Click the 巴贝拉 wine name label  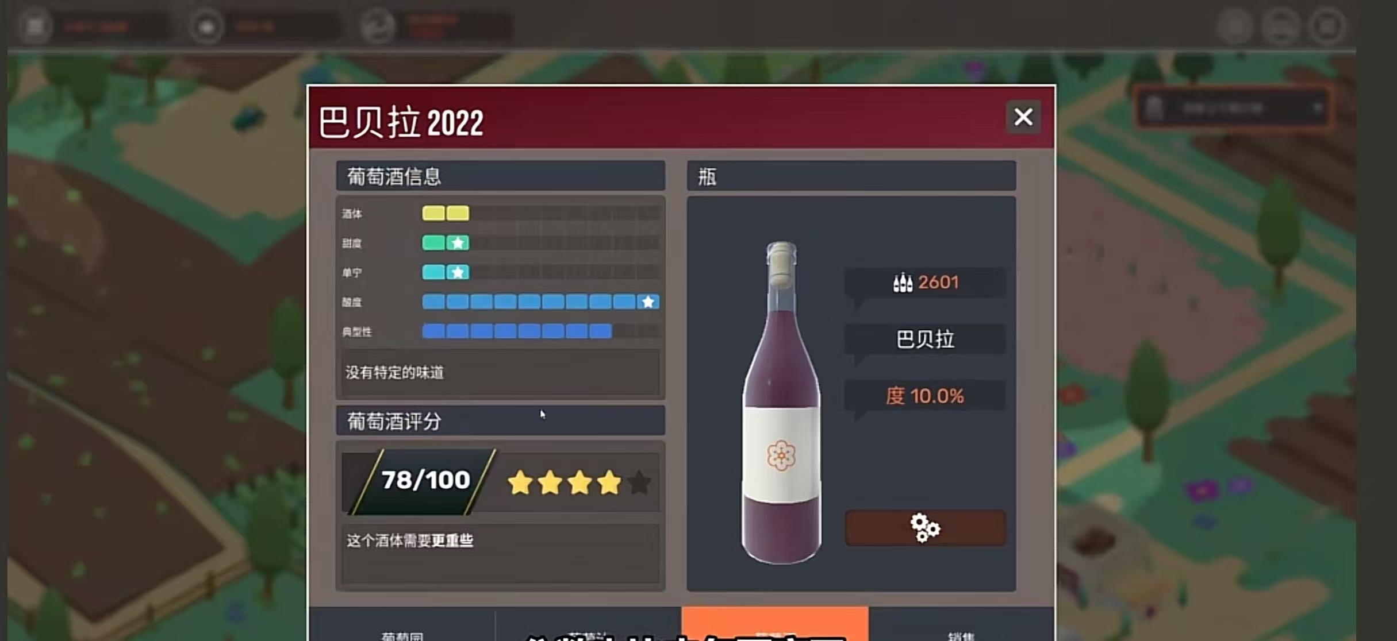[925, 339]
